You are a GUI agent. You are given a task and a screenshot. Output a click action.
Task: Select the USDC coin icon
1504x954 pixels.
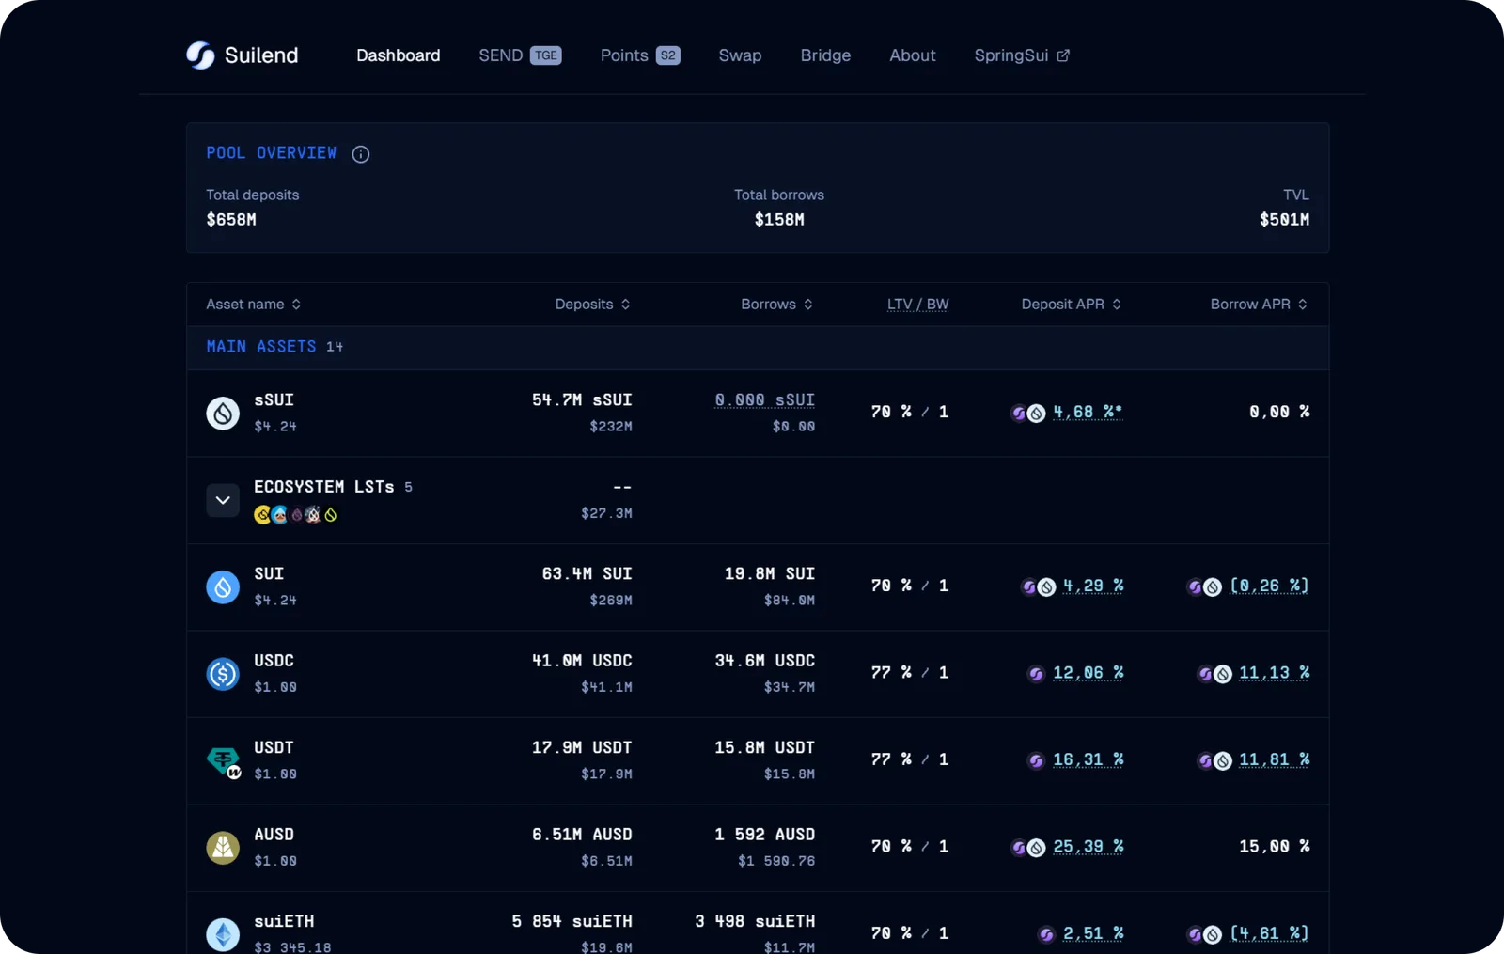(x=223, y=674)
